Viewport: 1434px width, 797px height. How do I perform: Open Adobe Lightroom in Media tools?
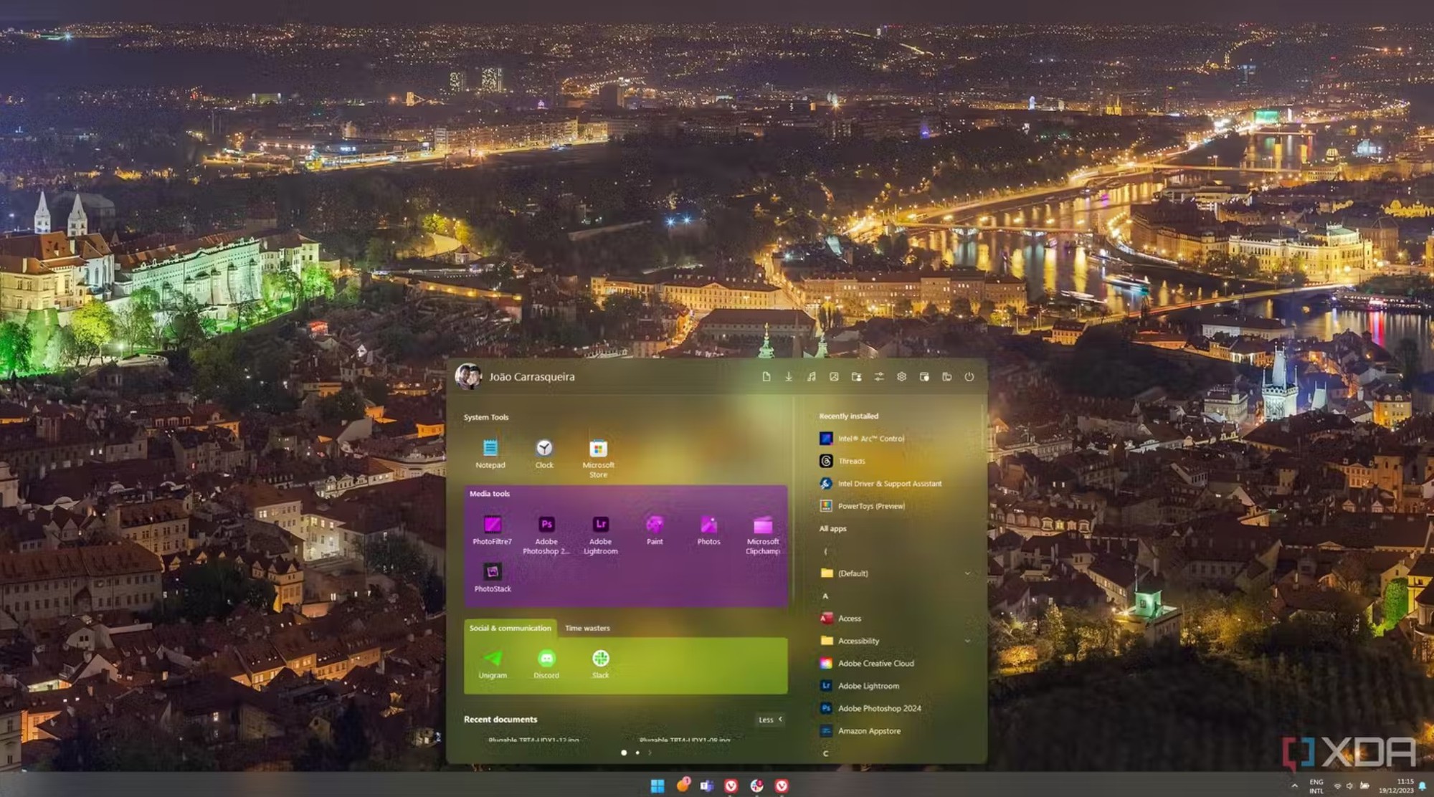click(x=600, y=525)
